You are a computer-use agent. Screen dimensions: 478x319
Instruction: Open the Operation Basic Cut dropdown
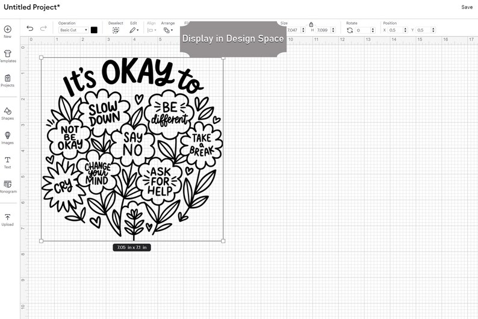(73, 30)
